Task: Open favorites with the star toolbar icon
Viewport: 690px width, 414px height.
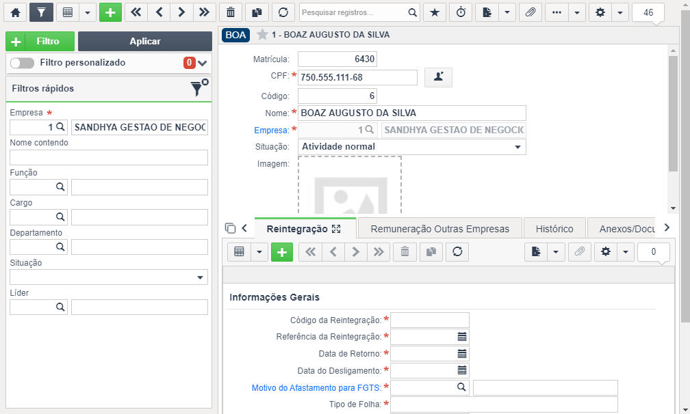Action: click(x=435, y=12)
